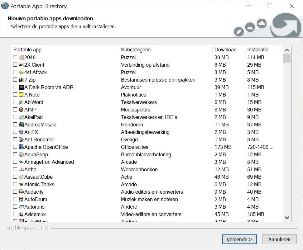Check the box for 2X Client

(x=15, y=65)
